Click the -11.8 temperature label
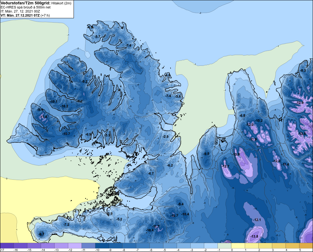The height and width of the screenshot is (252, 313). pyautogui.click(x=43, y=117)
